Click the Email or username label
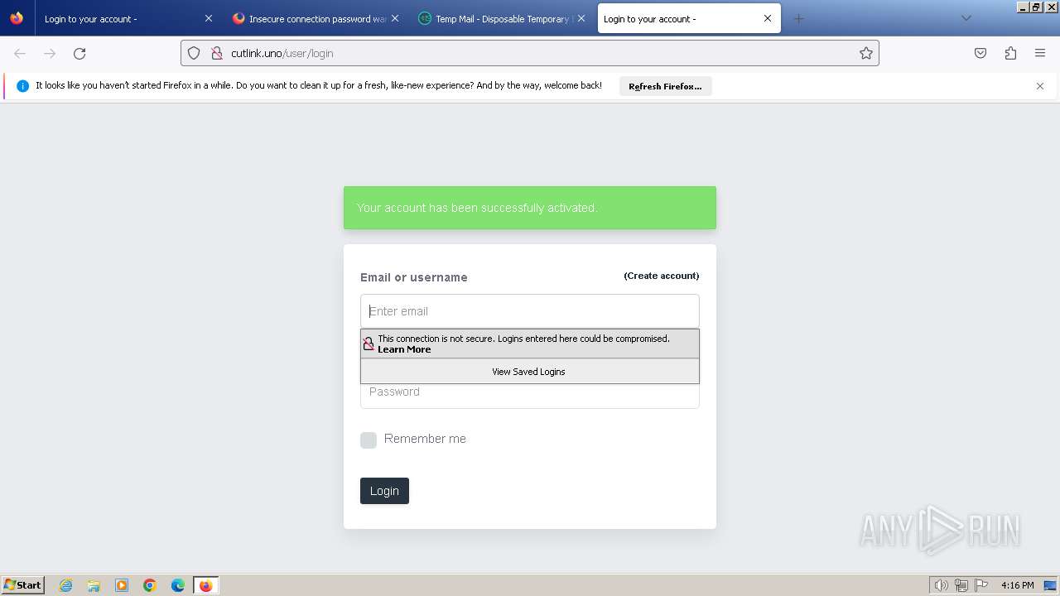Viewport: 1060px width, 596px height. coord(414,277)
